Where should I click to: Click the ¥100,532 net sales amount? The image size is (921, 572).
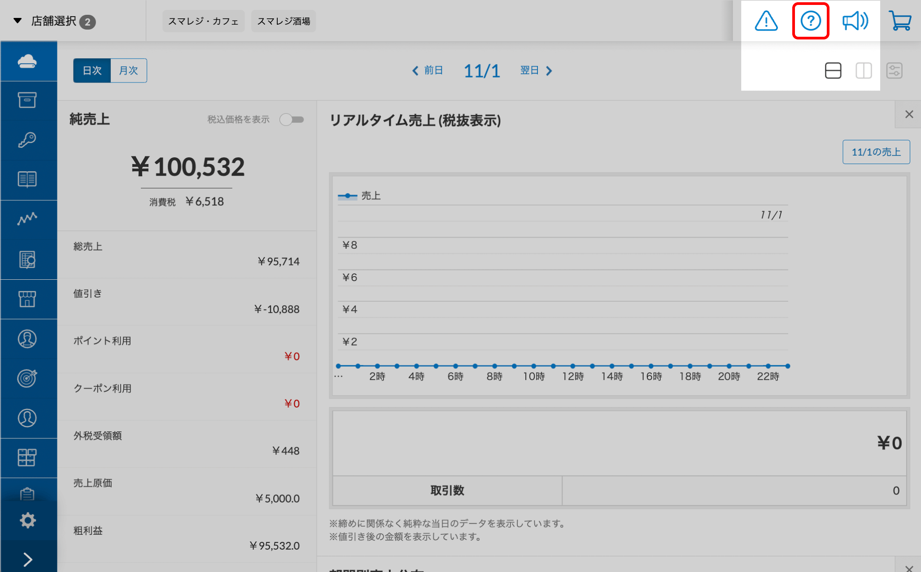point(188,167)
